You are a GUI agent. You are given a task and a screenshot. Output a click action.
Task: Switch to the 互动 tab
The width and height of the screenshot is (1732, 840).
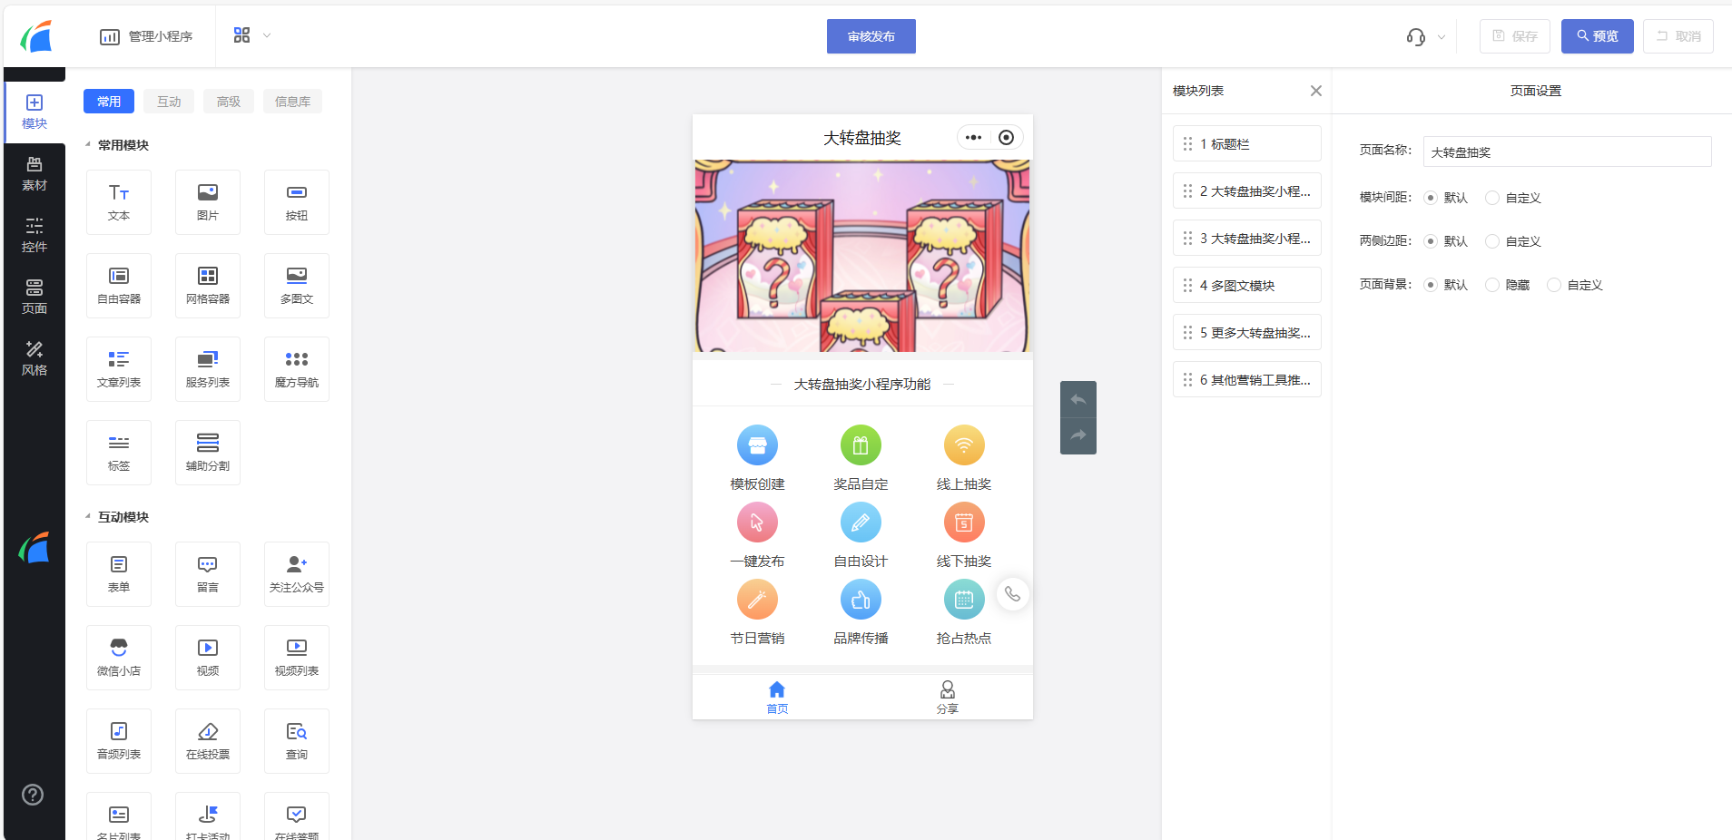coord(169,102)
